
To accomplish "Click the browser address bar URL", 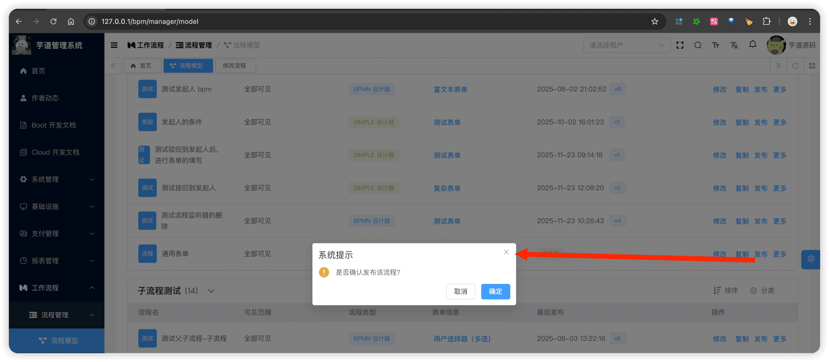I will 150,21.
